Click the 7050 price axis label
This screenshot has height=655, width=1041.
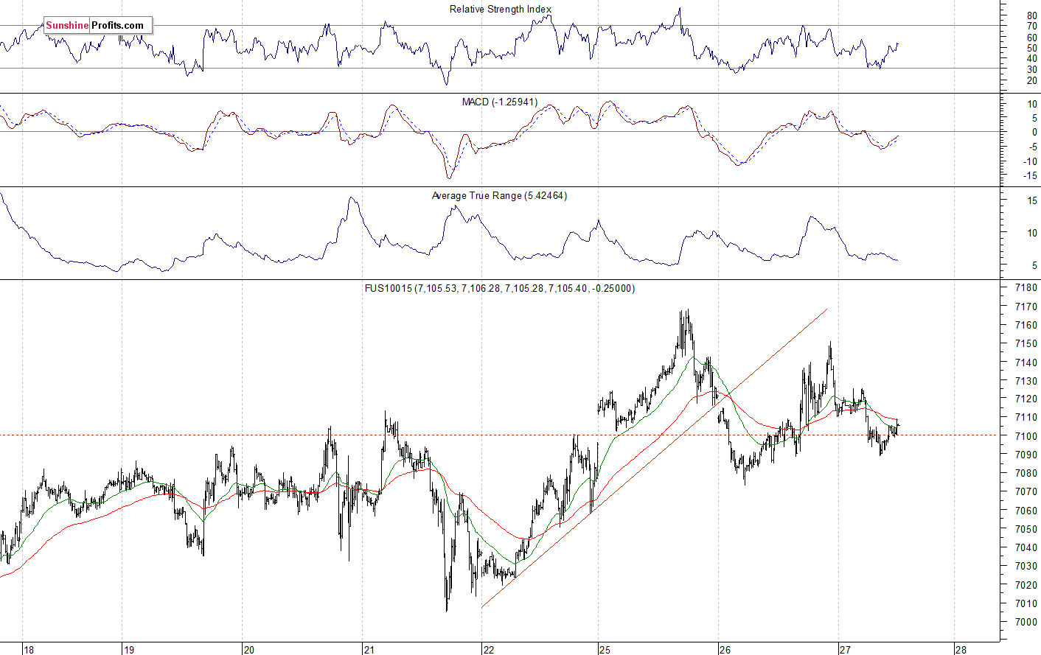tap(1026, 529)
